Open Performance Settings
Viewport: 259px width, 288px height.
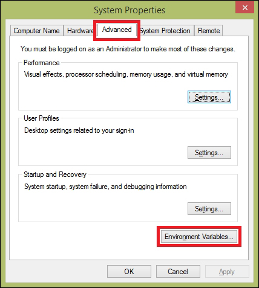click(209, 97)
